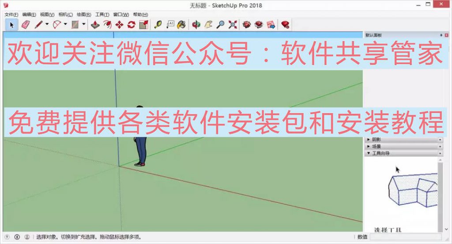Open the Shapes tool dropdown arrow
Viewport: 452px width, 244px height.
point(83,25)
